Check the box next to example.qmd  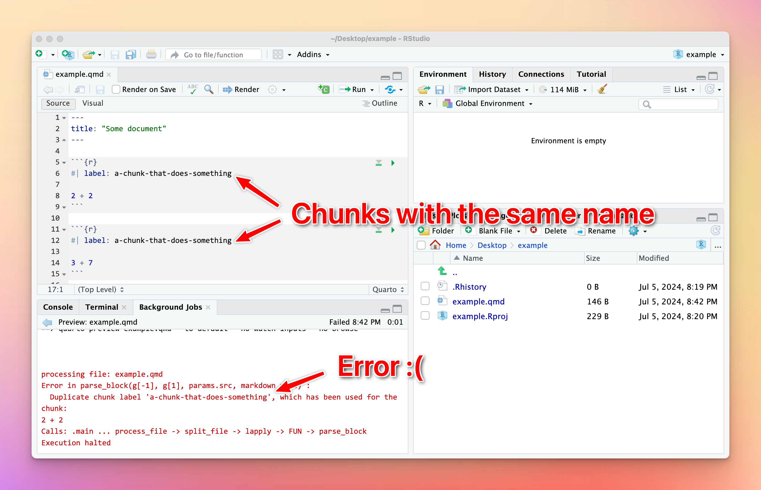click(x=425, y=301)
